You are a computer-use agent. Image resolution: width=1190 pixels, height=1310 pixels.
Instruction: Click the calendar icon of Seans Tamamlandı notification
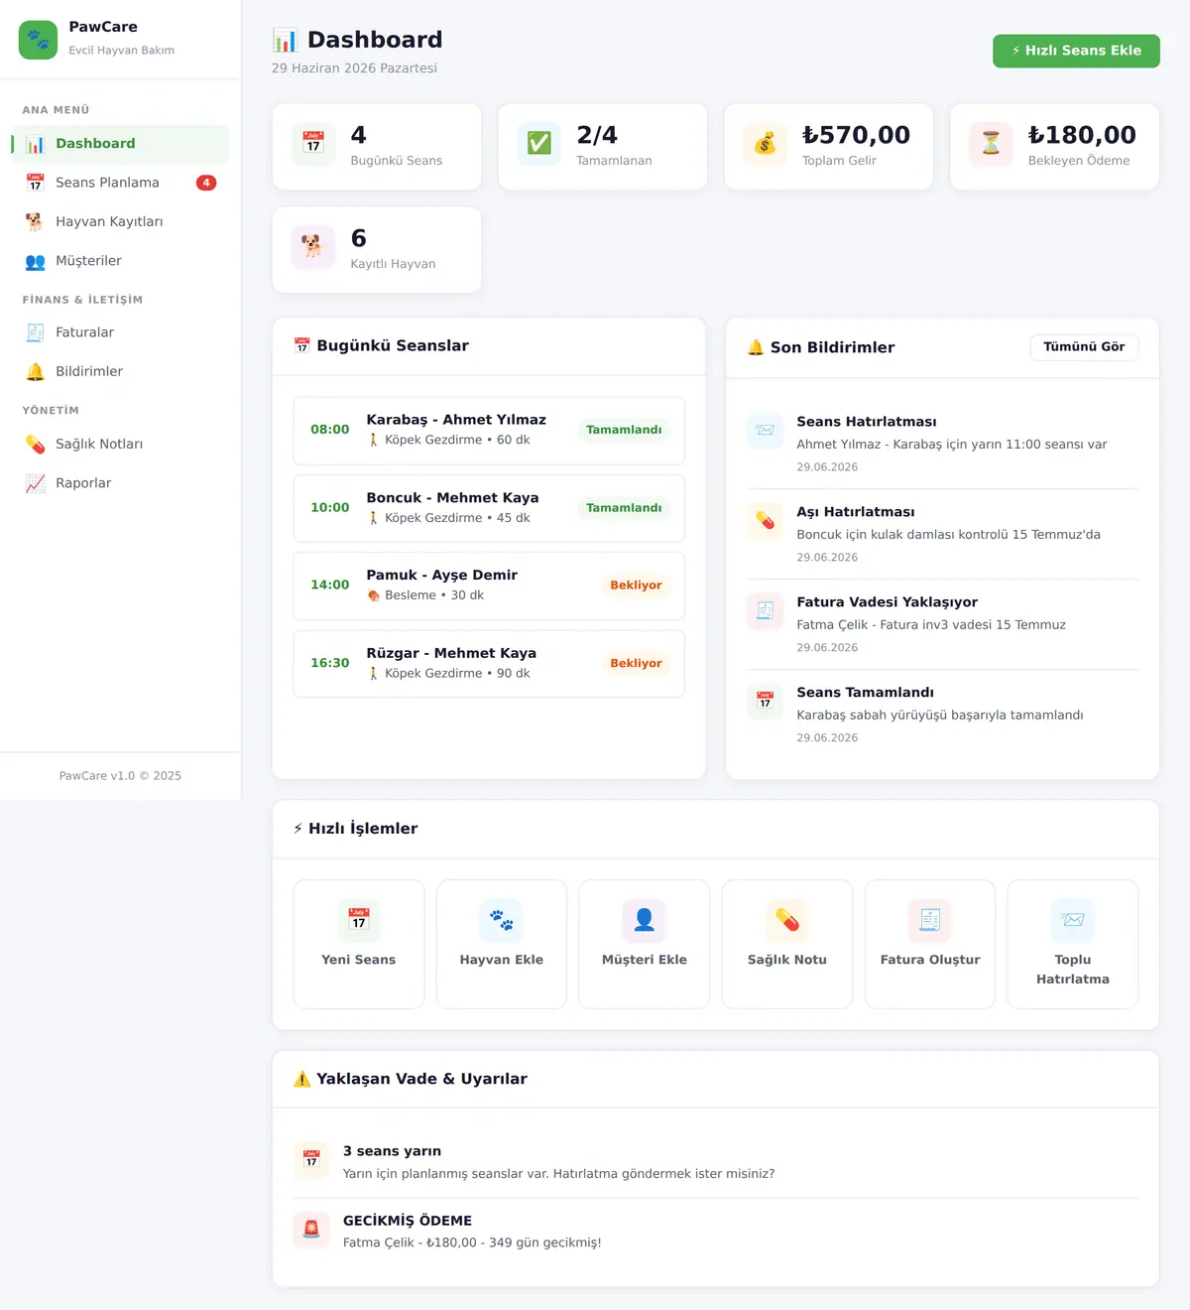pos(765,701)
